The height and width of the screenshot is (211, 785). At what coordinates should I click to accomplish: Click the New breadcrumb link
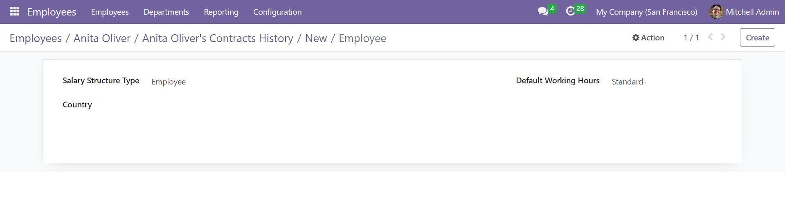point(316,38)
